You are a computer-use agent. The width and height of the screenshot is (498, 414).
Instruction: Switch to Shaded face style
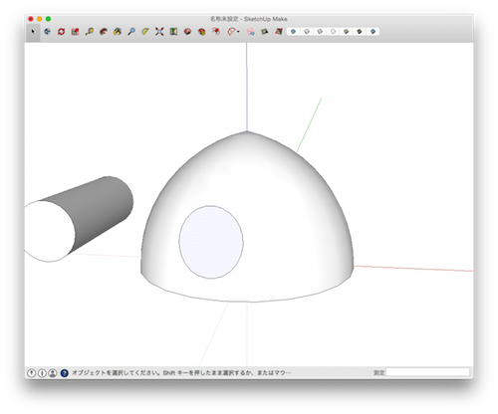point(347,32)
